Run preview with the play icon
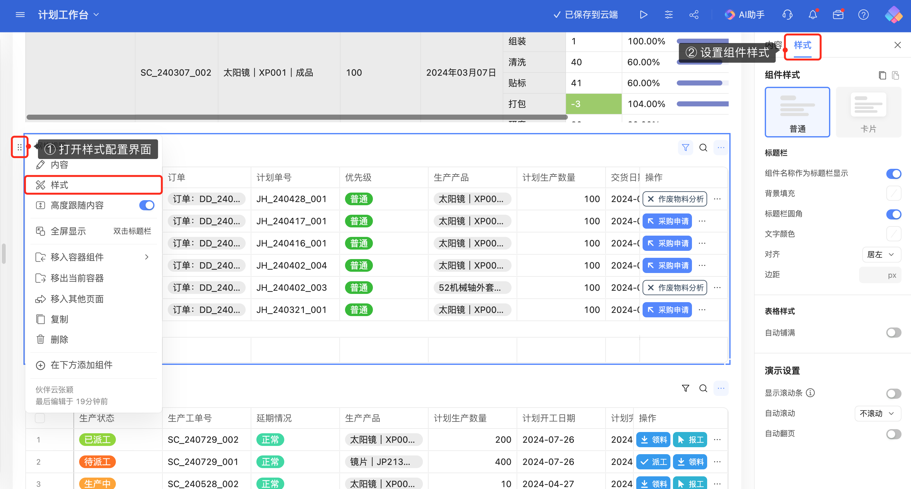The image size is (911, 489). click(643, 15)
